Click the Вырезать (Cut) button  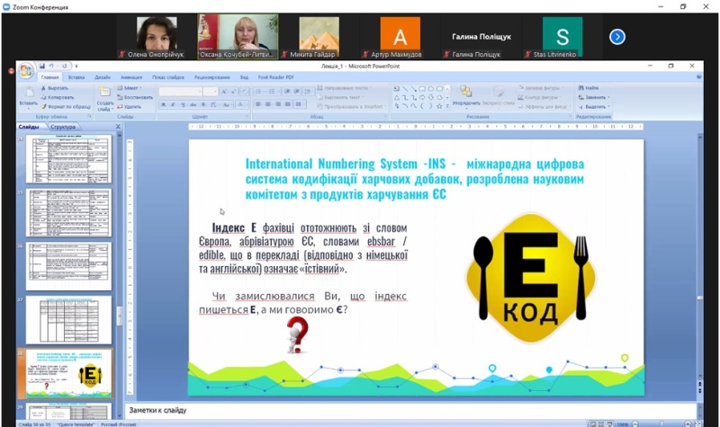pyautogui.click(x=55, y=88)
